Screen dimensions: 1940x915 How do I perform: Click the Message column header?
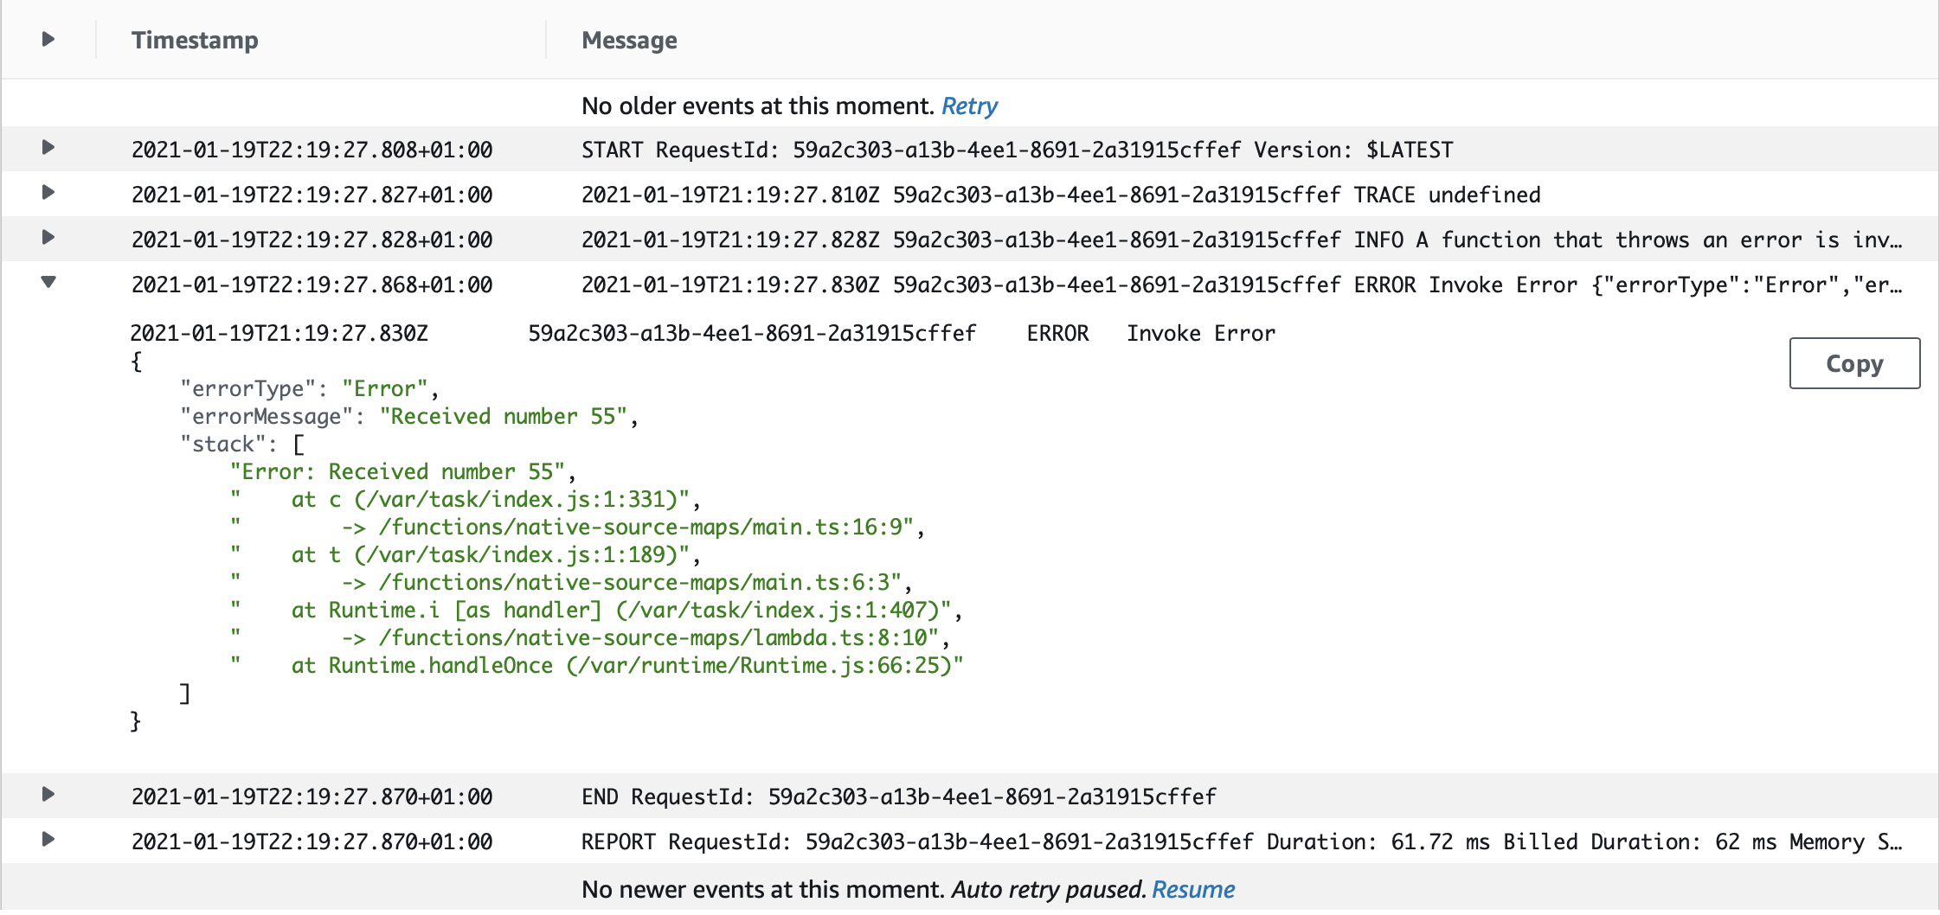coord(629,41)
